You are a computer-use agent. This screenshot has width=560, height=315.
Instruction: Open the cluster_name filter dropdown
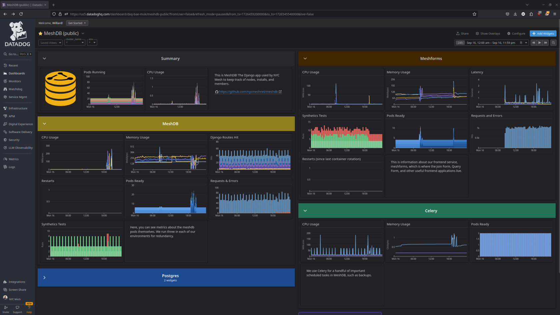pyautogui.click(x=75, y=43)
